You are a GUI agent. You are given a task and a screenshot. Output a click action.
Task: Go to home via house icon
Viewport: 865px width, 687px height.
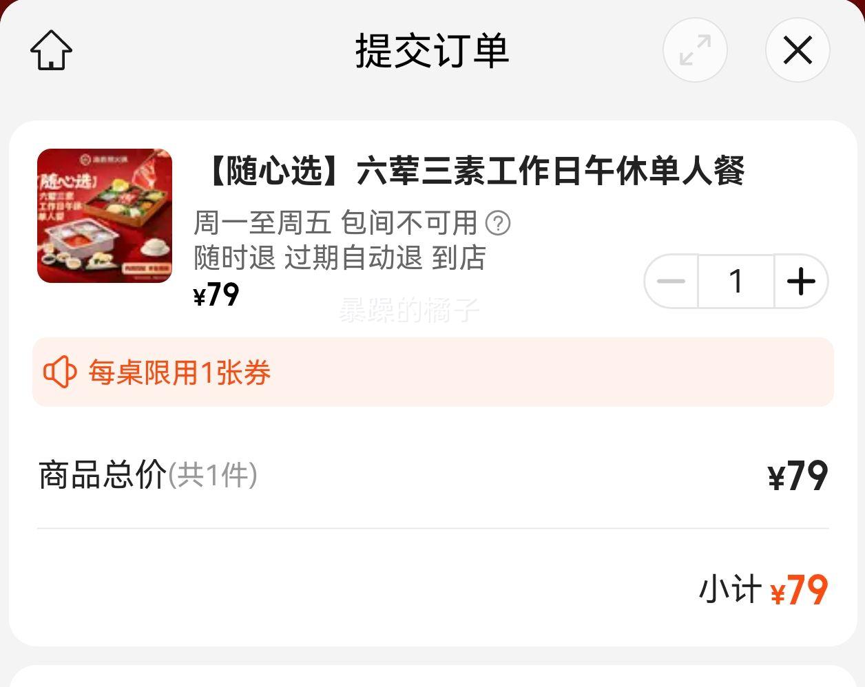point(52,50)
